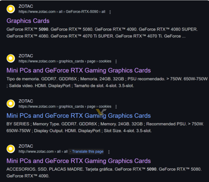This screenshot has height=182, width=209.
Task: Open purple Mini PCs result with Tipo de memoria snippet
Action: [79, 70]
